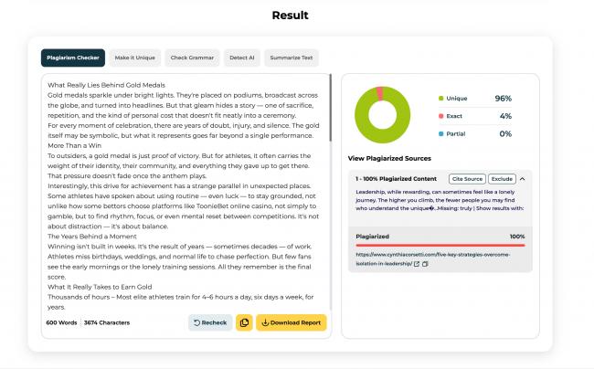594x369 pixels.
Task: Click the Exclude button
Action: (x=502, y=179)
